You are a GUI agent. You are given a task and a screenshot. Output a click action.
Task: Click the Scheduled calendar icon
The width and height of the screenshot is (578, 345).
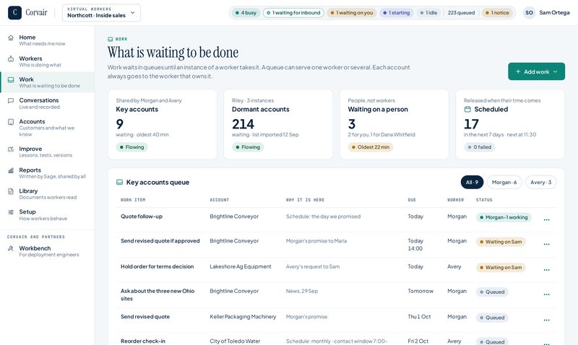tap(467, 110)
